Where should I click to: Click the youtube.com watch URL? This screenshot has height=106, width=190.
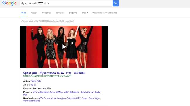(47, 76)
